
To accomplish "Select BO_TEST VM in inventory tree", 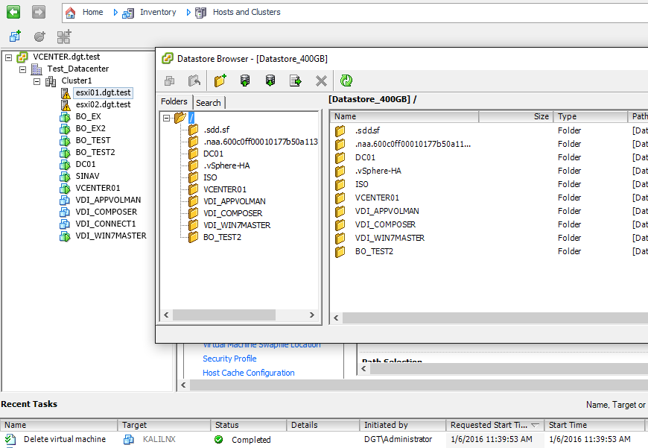I will tap(93, 141).
